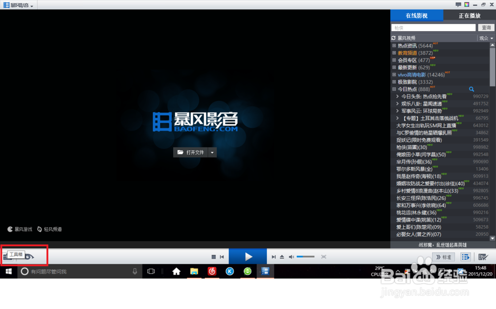The width and height of the screenshot is (496, 309).
Task: Click the list scrollbar up arrow
Action: point(493,45)
